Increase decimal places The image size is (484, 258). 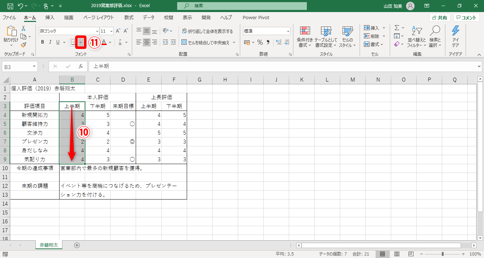point(278,43)
